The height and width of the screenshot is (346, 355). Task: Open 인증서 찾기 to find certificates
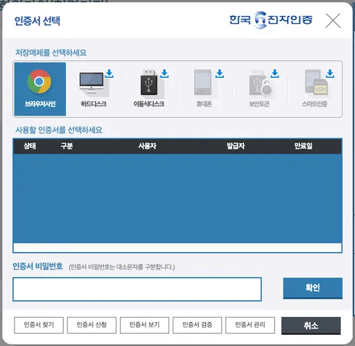39,325
